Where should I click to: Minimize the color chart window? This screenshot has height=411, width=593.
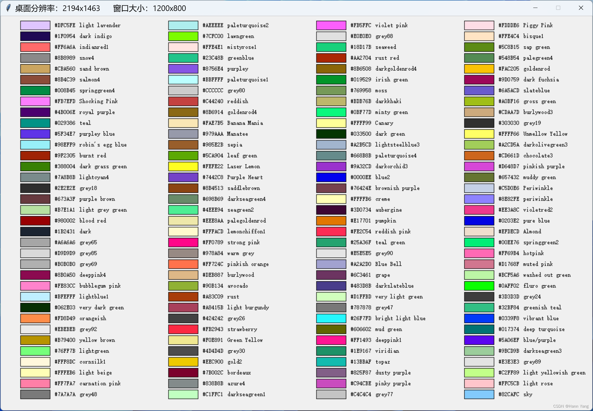(535, 8)
